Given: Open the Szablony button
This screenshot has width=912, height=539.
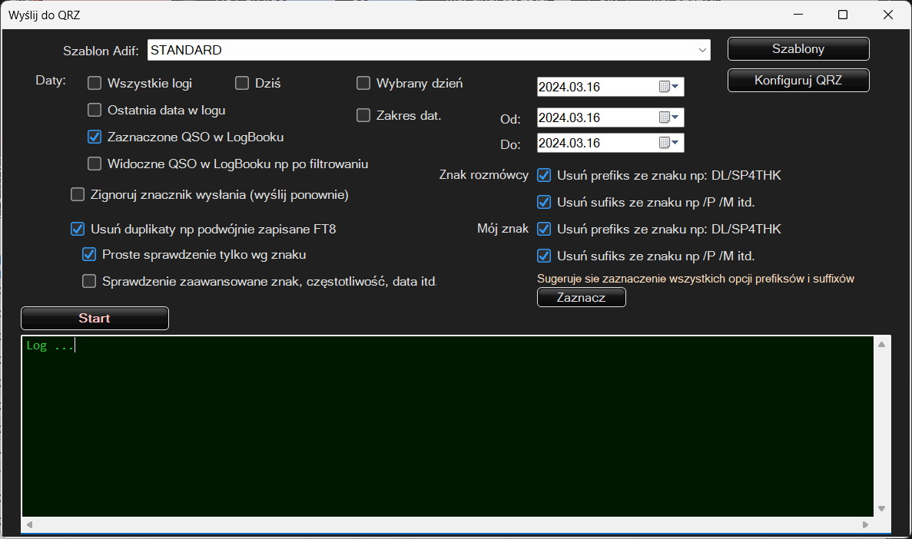Looking at the screenshot, I should 798,49.
